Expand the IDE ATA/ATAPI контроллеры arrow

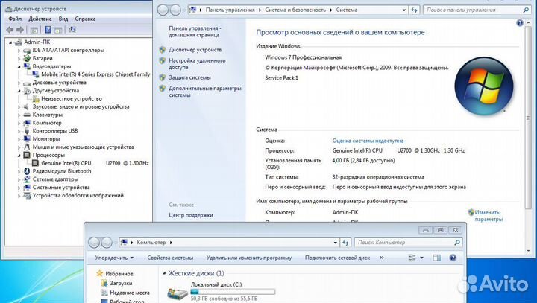click(x=19, y=51)
